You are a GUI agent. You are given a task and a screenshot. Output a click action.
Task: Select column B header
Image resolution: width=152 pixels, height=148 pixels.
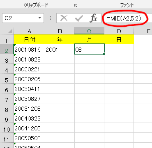(x=60, y=31)
